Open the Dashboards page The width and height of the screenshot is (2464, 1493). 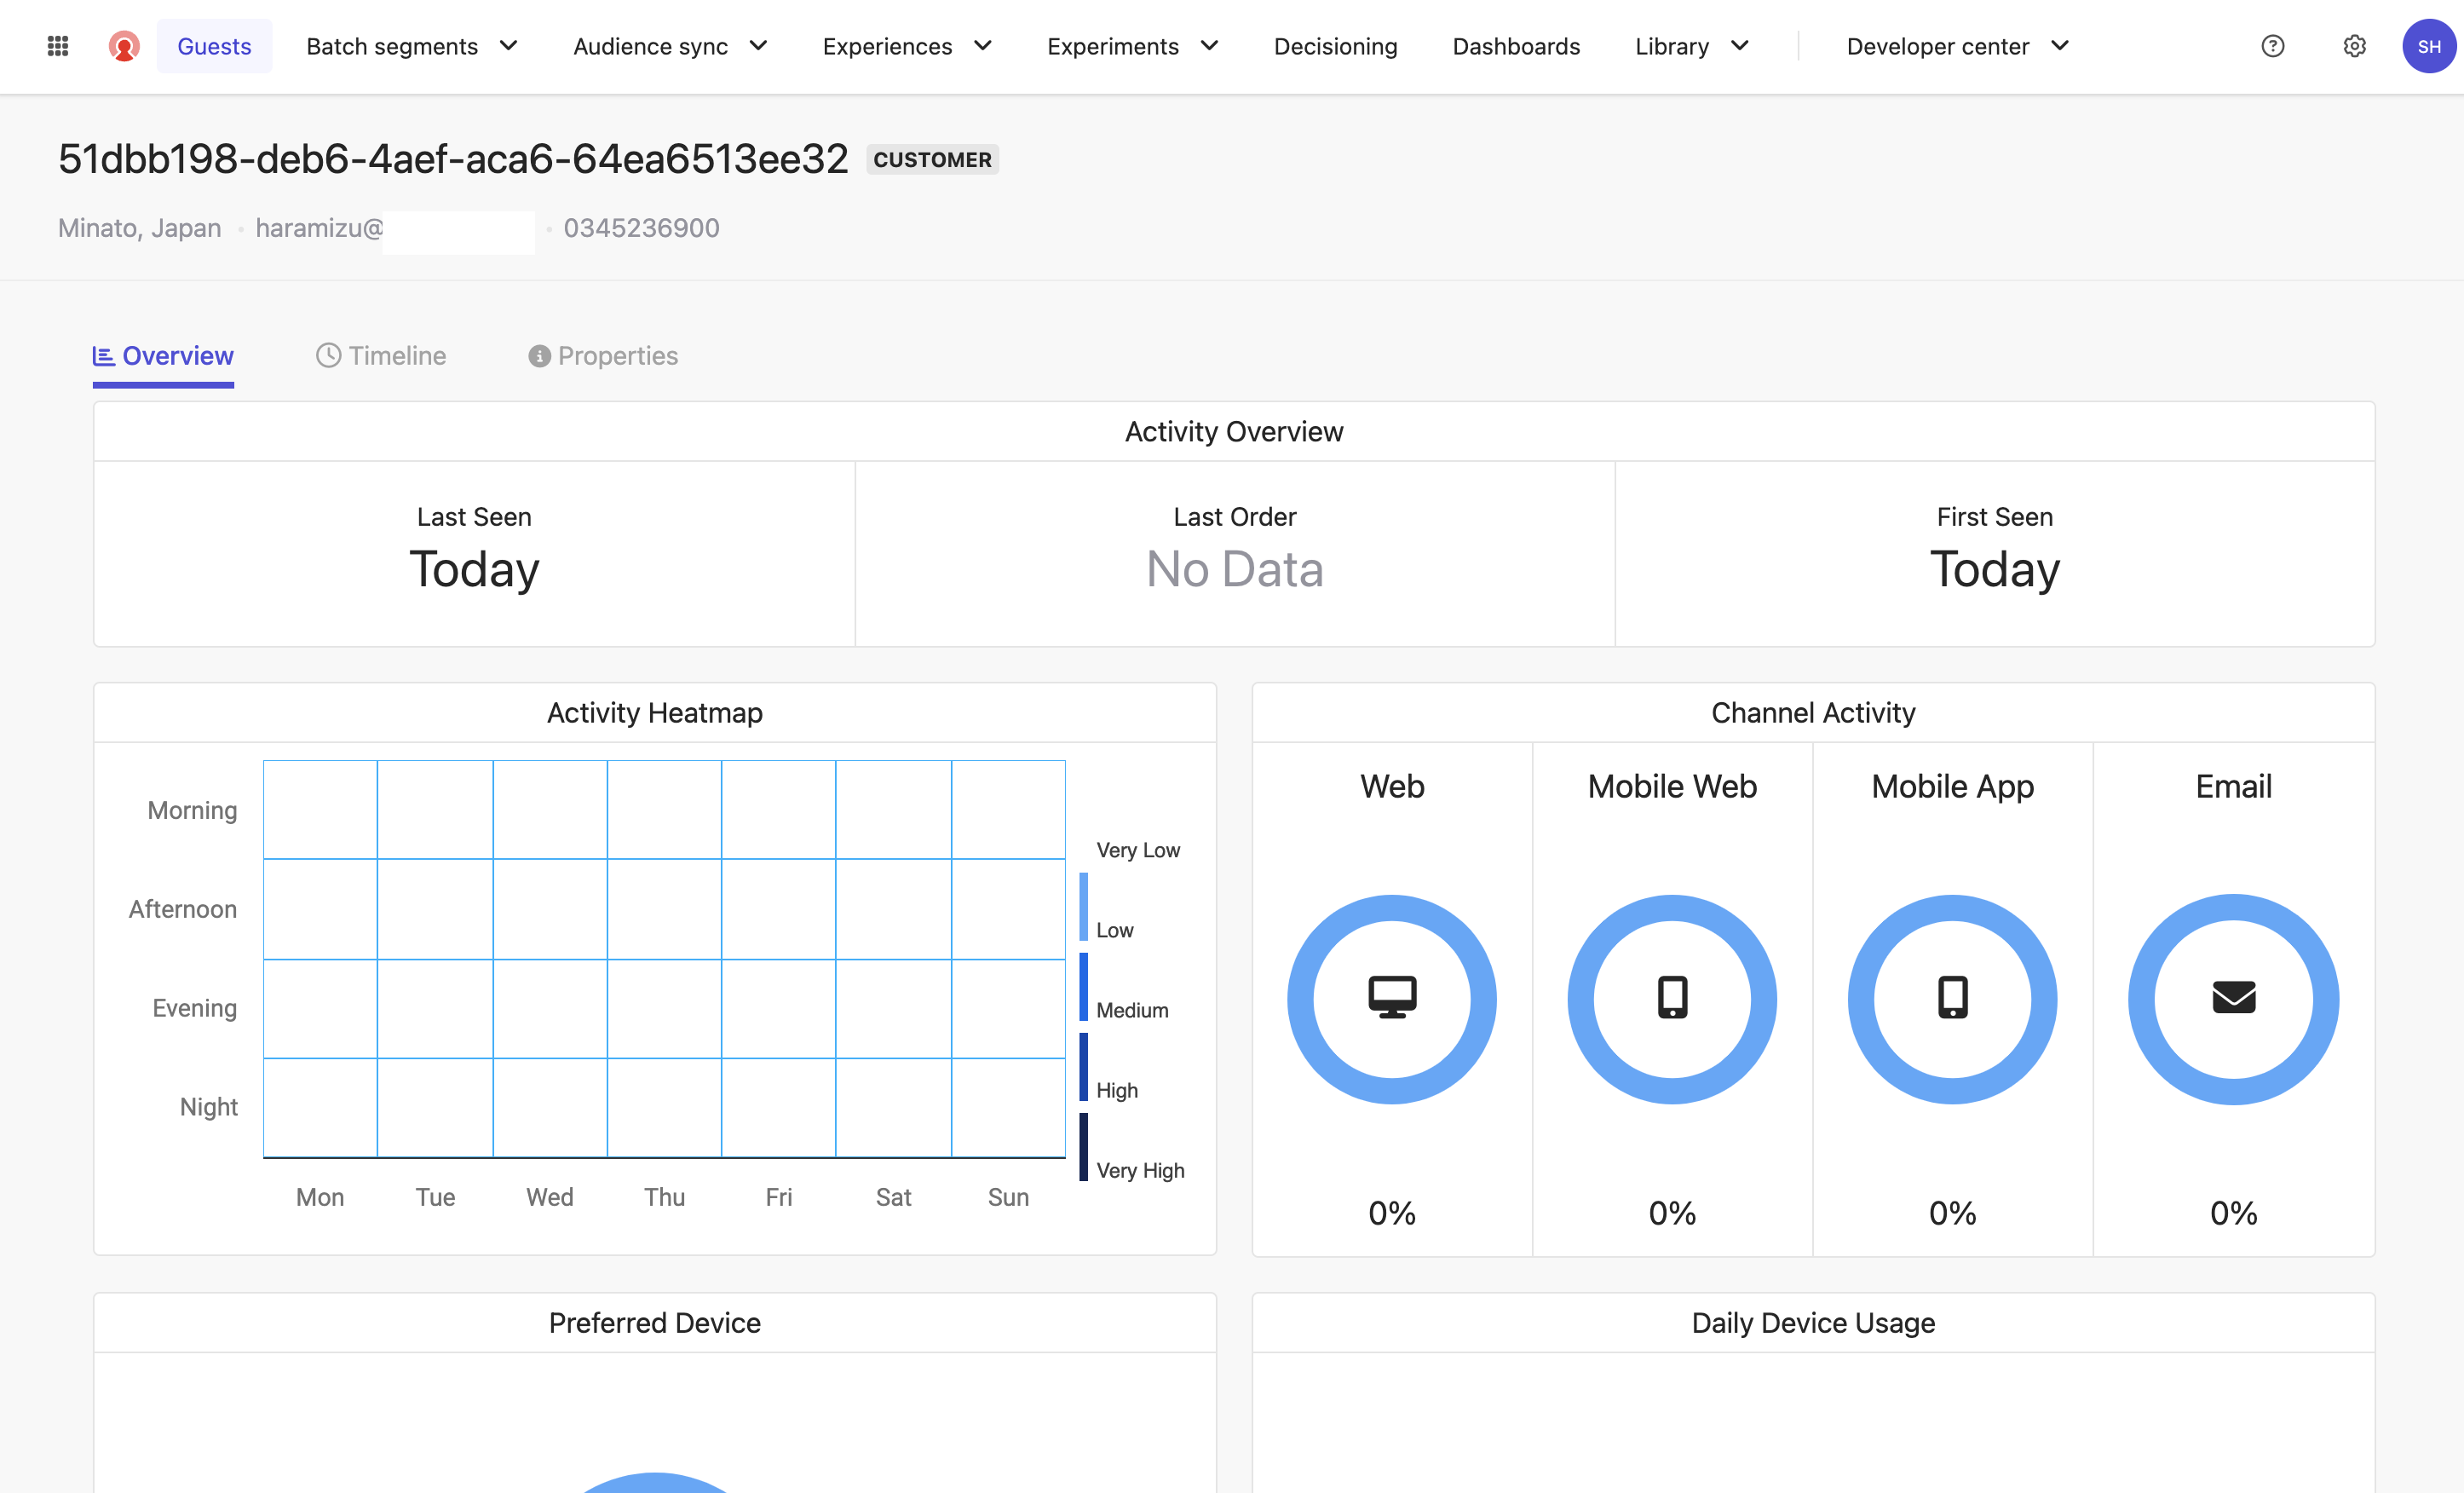[1516, 46]
